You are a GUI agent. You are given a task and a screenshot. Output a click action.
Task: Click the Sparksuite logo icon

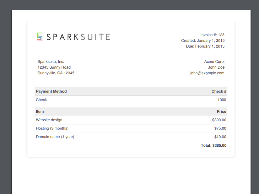click(x=40, y=37)
